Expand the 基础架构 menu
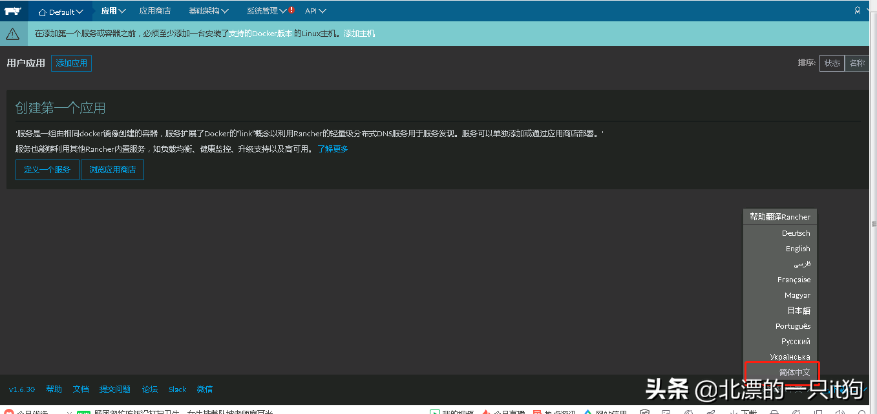The height and width of the screenshot is (414, 877). tap(208, 11)
